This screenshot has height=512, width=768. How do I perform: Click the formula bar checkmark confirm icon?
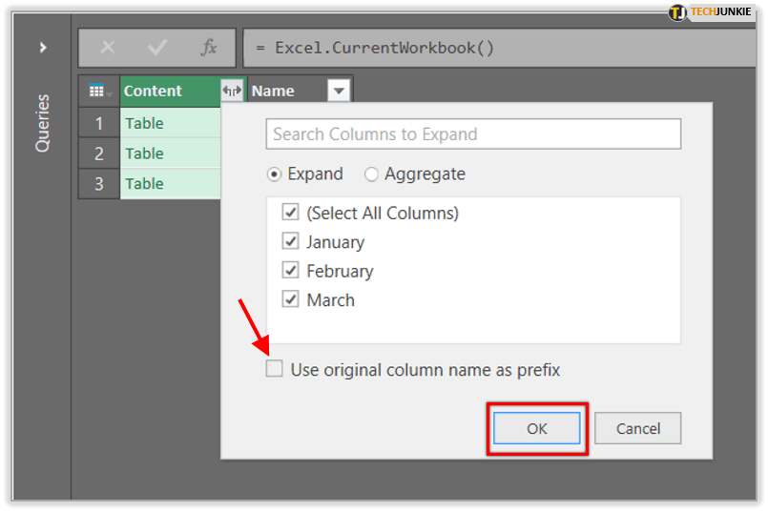157,48
